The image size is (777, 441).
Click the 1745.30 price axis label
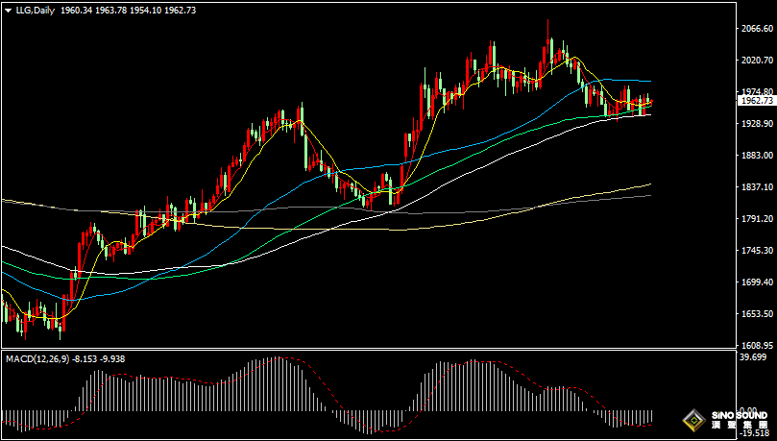coord(758,250)
